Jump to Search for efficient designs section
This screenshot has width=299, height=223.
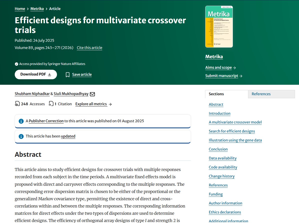coord(232,131)
